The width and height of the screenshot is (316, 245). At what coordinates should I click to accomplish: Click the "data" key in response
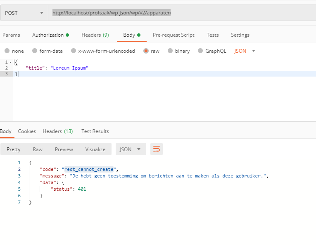click(48, 182)
